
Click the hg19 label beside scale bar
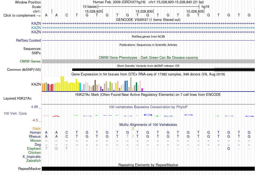(205, 7)
